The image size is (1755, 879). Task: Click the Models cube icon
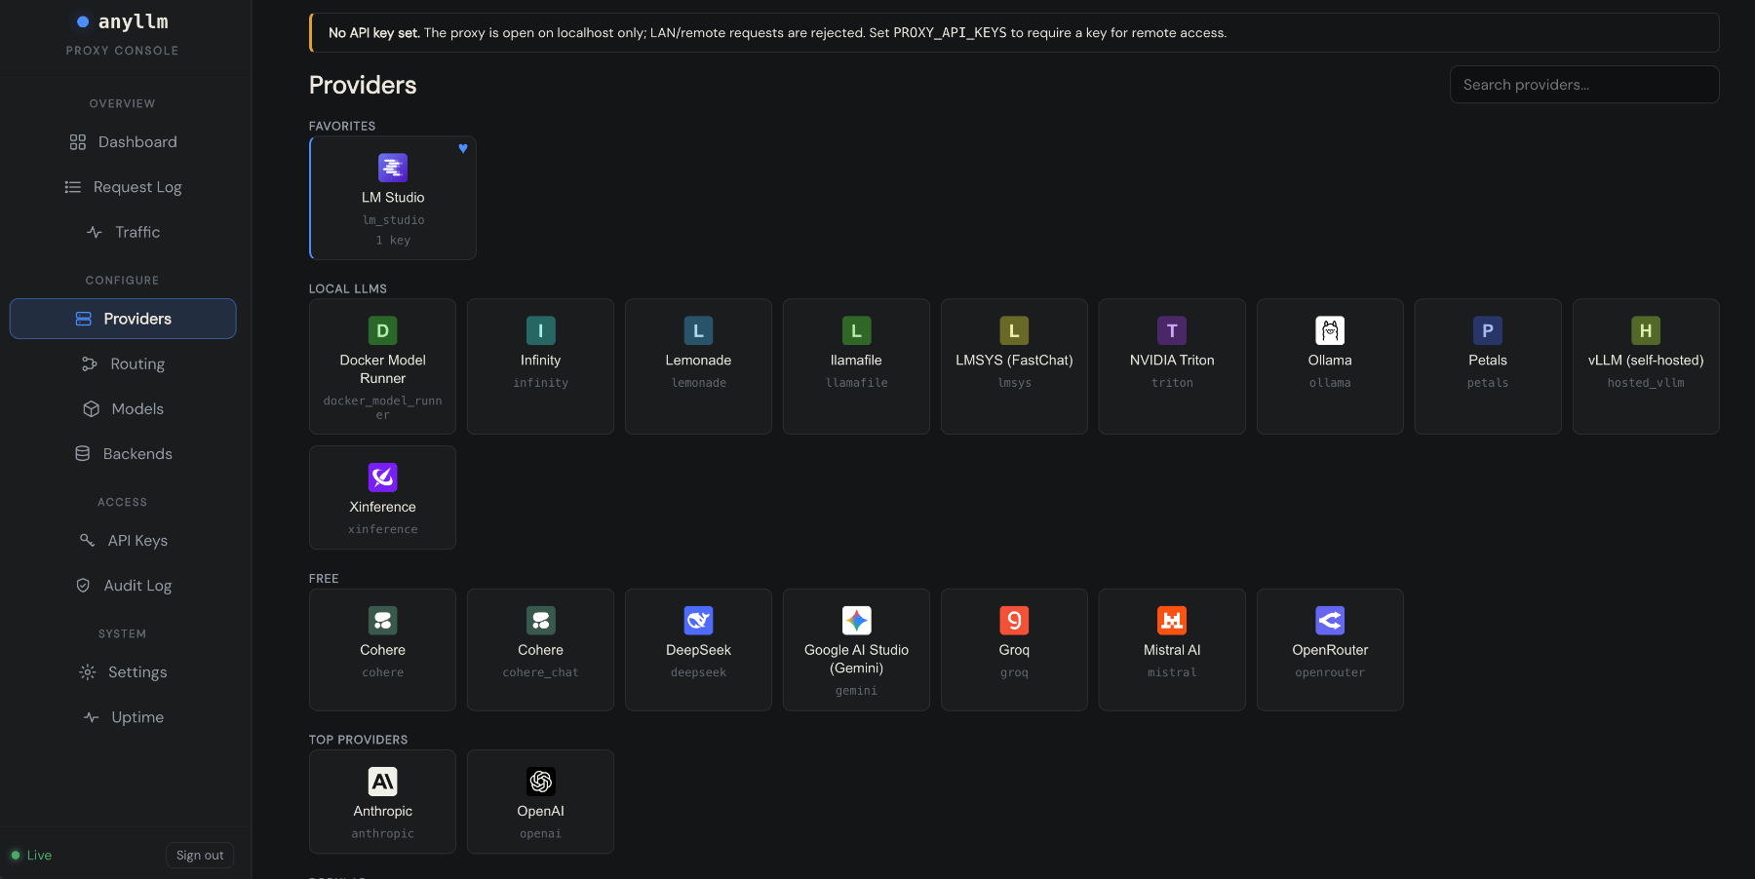click(92, 408)
